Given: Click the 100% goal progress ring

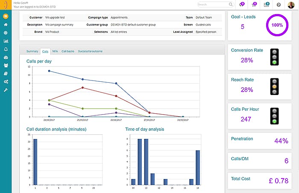Looking at the screenshot, I should tap(277, 25).
